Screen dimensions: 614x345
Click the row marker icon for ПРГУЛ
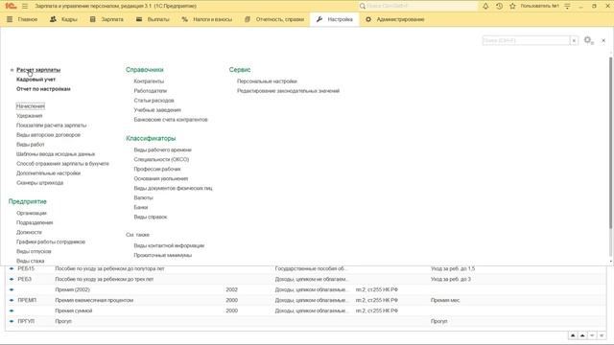click(12, 321)
